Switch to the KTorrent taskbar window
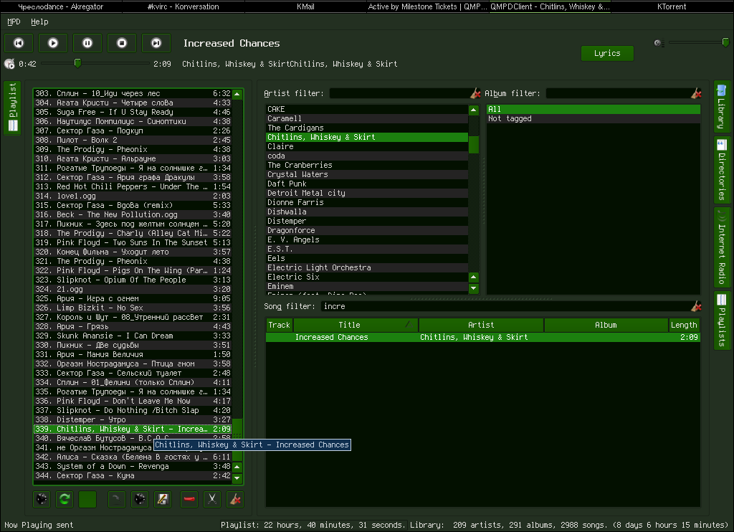 (x=672, y=6)
